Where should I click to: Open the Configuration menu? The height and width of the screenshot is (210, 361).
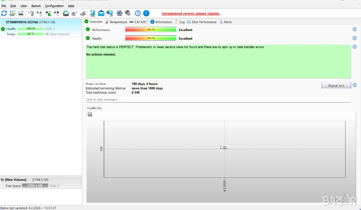pos(54,6)
